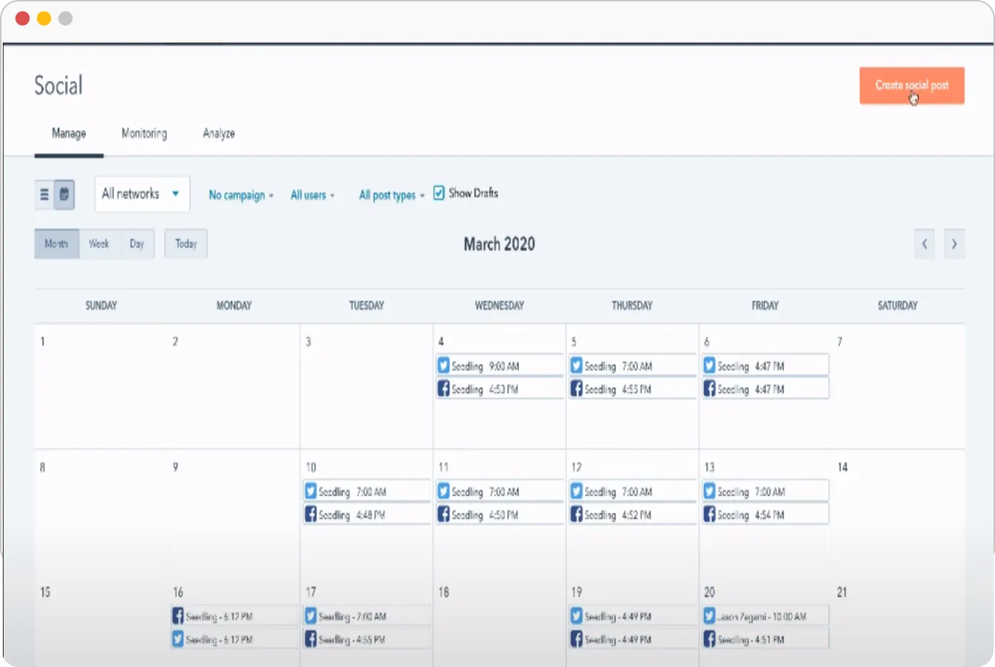
Task: Select the March 9 day cell
Action: point(234,512)
